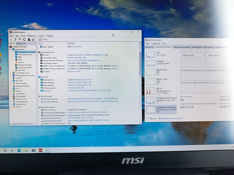Image resolution: width=234 pixels, height=175 pixels.
Task: Expand the Сеть tree node
Action: pyautogui.click(x=11, y=88)
